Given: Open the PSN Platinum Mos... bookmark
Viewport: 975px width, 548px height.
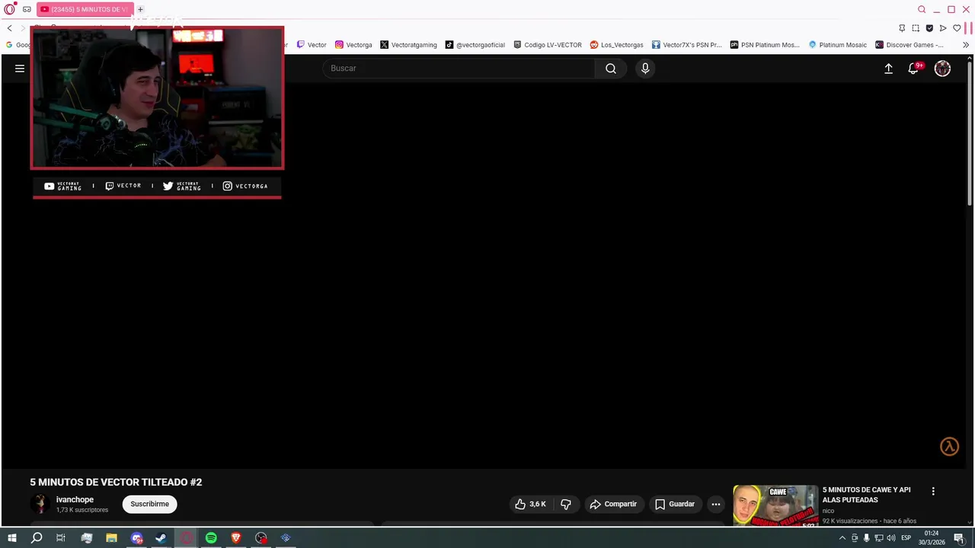Looking at the screenshot, I should point(765,45).
